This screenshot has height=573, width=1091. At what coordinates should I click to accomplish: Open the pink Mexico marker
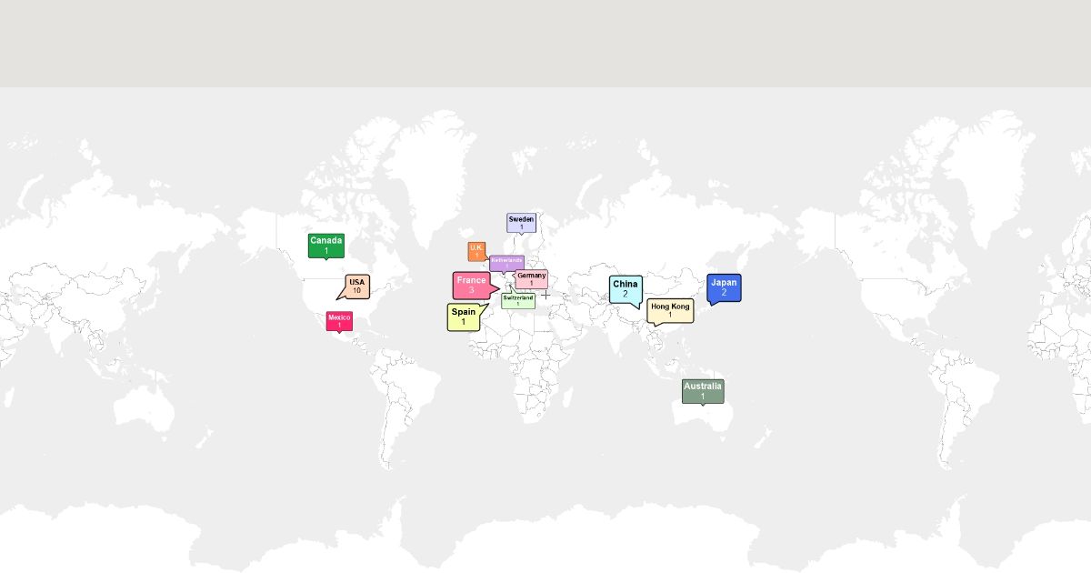point(339,321)
